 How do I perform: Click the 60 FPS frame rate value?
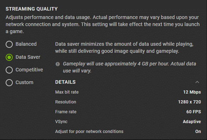(x=194, y=112)
